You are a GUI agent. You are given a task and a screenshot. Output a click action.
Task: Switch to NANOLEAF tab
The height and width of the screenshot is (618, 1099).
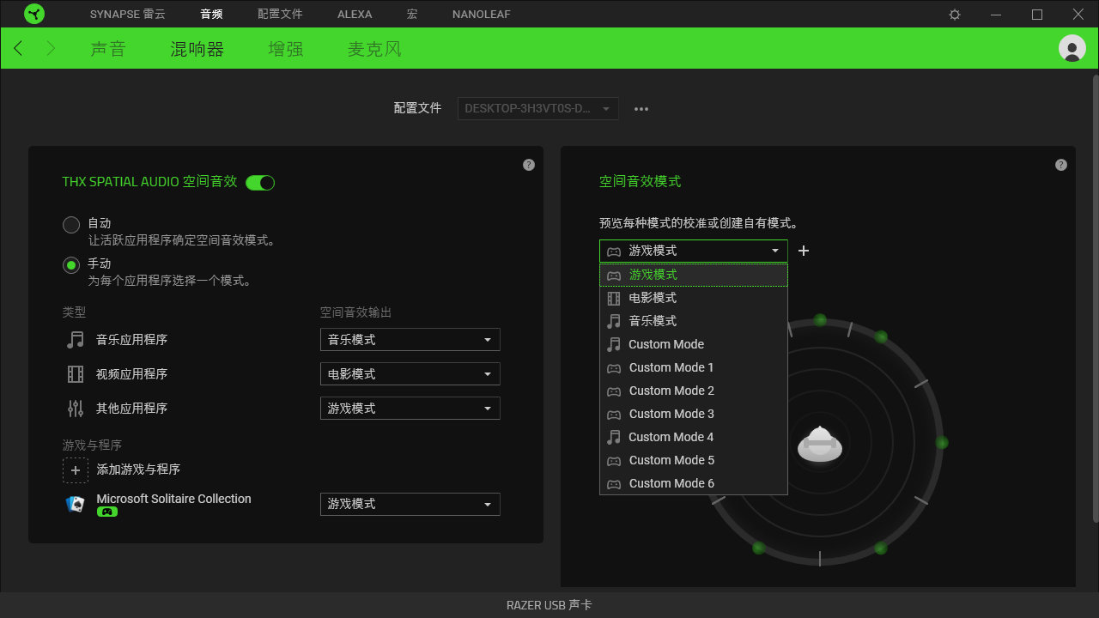[x=482, y=15]
